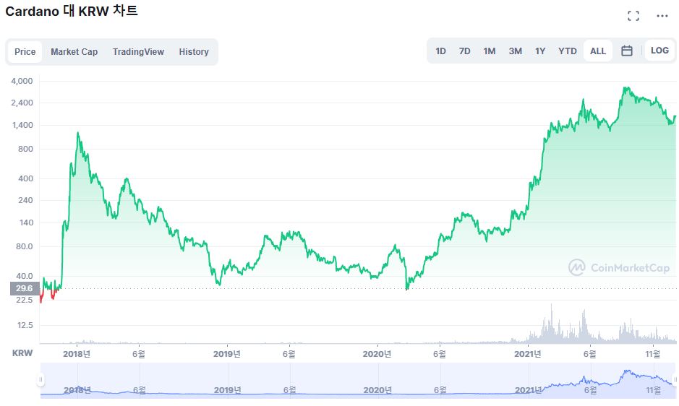Click the 2019년 label in the range navigator
Viewport: 679px width, 406px height.
pyautogui.click(x=228, y=390)
